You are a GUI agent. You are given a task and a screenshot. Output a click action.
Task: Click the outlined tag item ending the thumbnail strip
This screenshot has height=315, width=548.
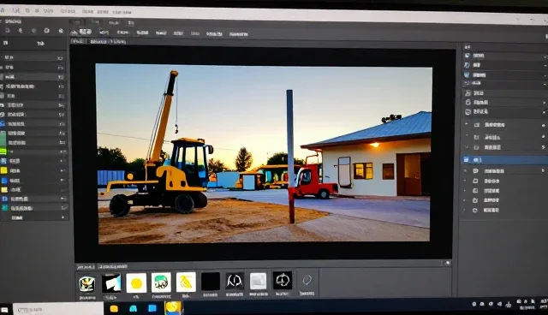click(x=307, y=282)
